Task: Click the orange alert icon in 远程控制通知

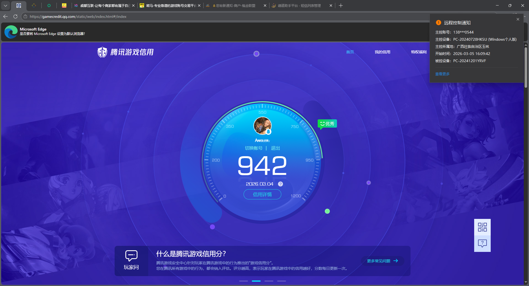Action: pyautogui.click(x=438, y=23)
